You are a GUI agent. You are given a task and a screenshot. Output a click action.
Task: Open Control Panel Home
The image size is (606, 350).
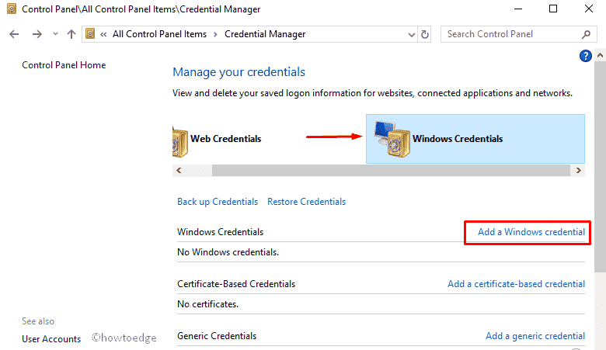click(64, 65)
